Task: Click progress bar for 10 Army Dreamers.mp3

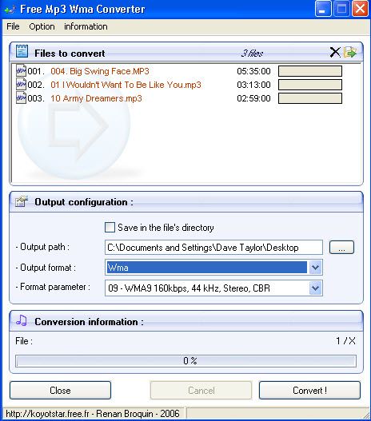Action: tap(310, 98)
